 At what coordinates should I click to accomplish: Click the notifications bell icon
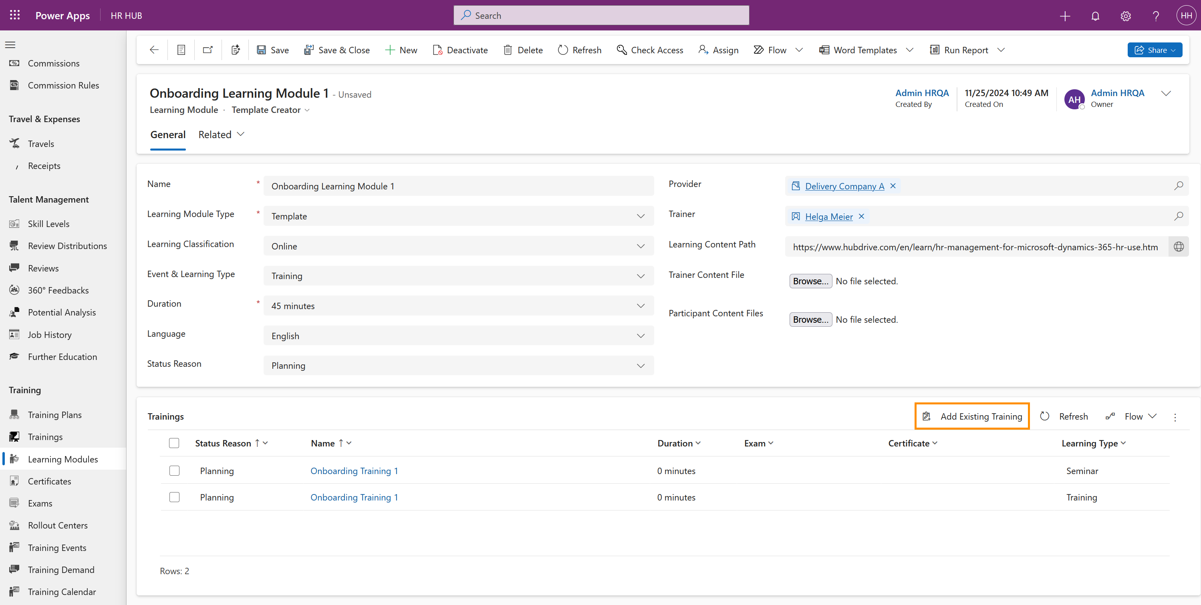pyautogui.click(x=1095, y=16)
